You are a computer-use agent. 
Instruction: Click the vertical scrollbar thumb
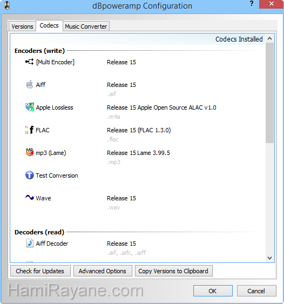click(269, 93)
